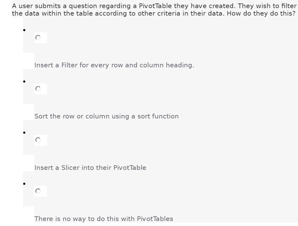Select the radio button for 'Insert a Slicer into their PivotTable'
This screenshot has width=298, height=226.
38,140
